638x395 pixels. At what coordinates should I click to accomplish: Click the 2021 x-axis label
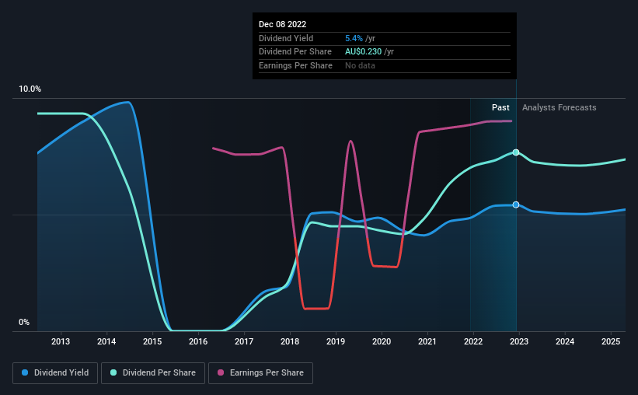[427, 341]
